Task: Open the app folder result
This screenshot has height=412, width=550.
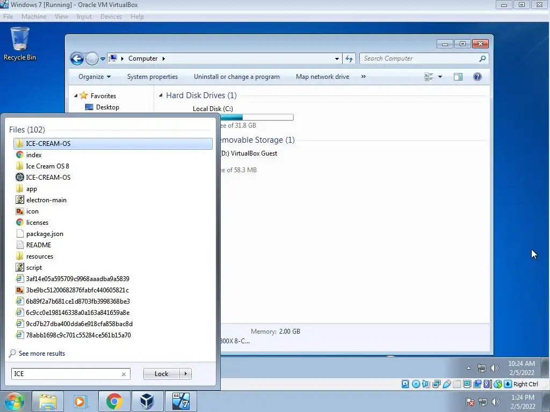Action: tap(113, 188)
